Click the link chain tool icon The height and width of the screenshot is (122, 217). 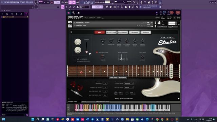tap(74, 7)
